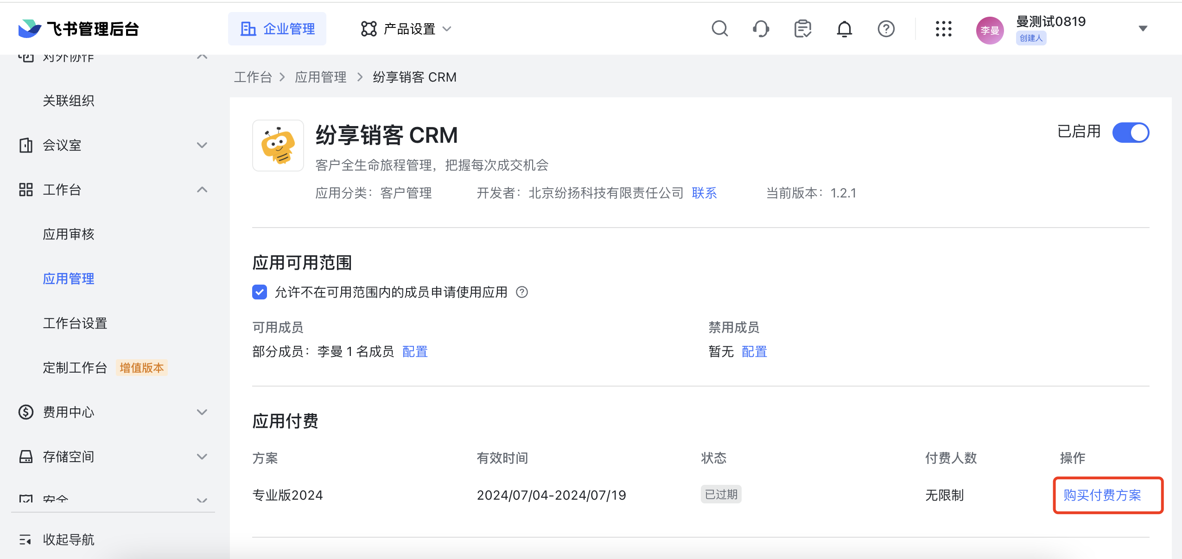Click the 曼测试0819 account name
Image resolution: width=1182 pixels, height=559 pixels.
1050,21
